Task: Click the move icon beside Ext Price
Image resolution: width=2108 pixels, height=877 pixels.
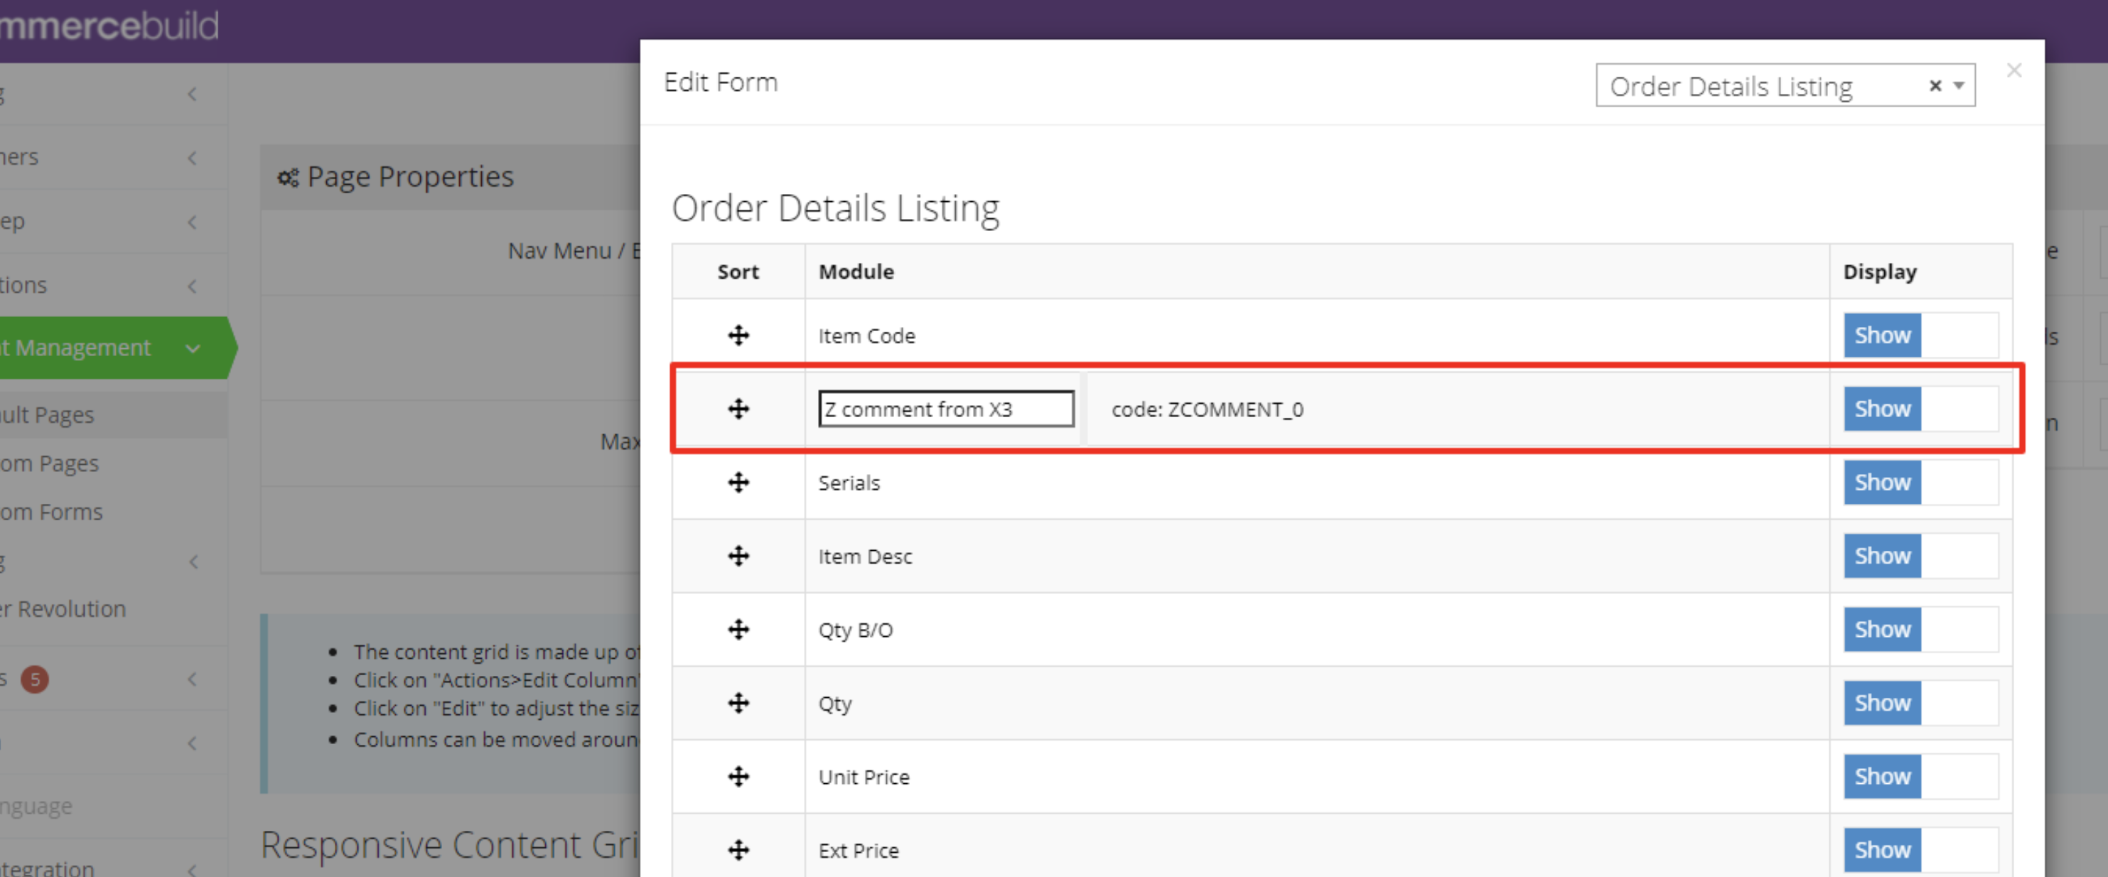Action: pos(738,850)
